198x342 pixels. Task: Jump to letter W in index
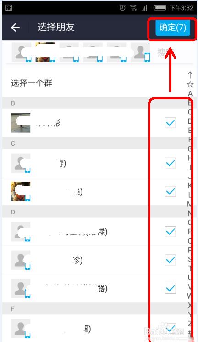pyautogui.click(x=190, y=296)
